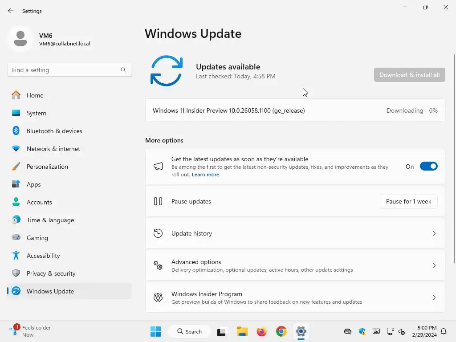The width and height of the screenshot is (456, 342).
Task: Click the OneDrive cloud tray icon
Action: pyautogui.click(x=348, y=331)
